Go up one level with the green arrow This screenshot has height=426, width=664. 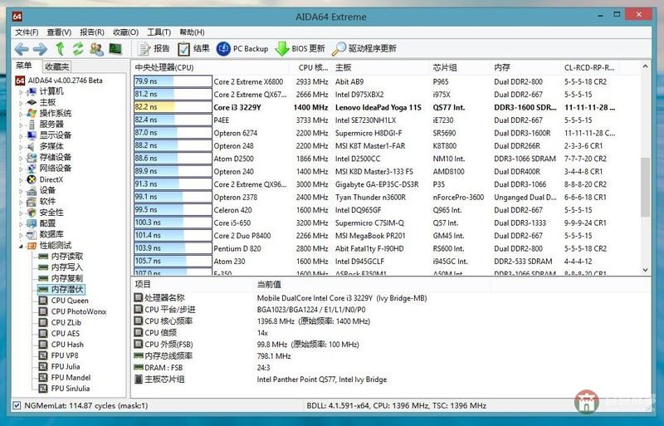tap(60, 49)
